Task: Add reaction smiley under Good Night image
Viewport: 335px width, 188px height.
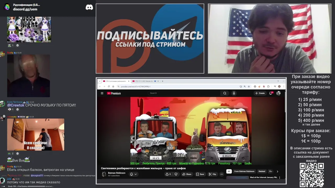Action: tap(18, 45)
